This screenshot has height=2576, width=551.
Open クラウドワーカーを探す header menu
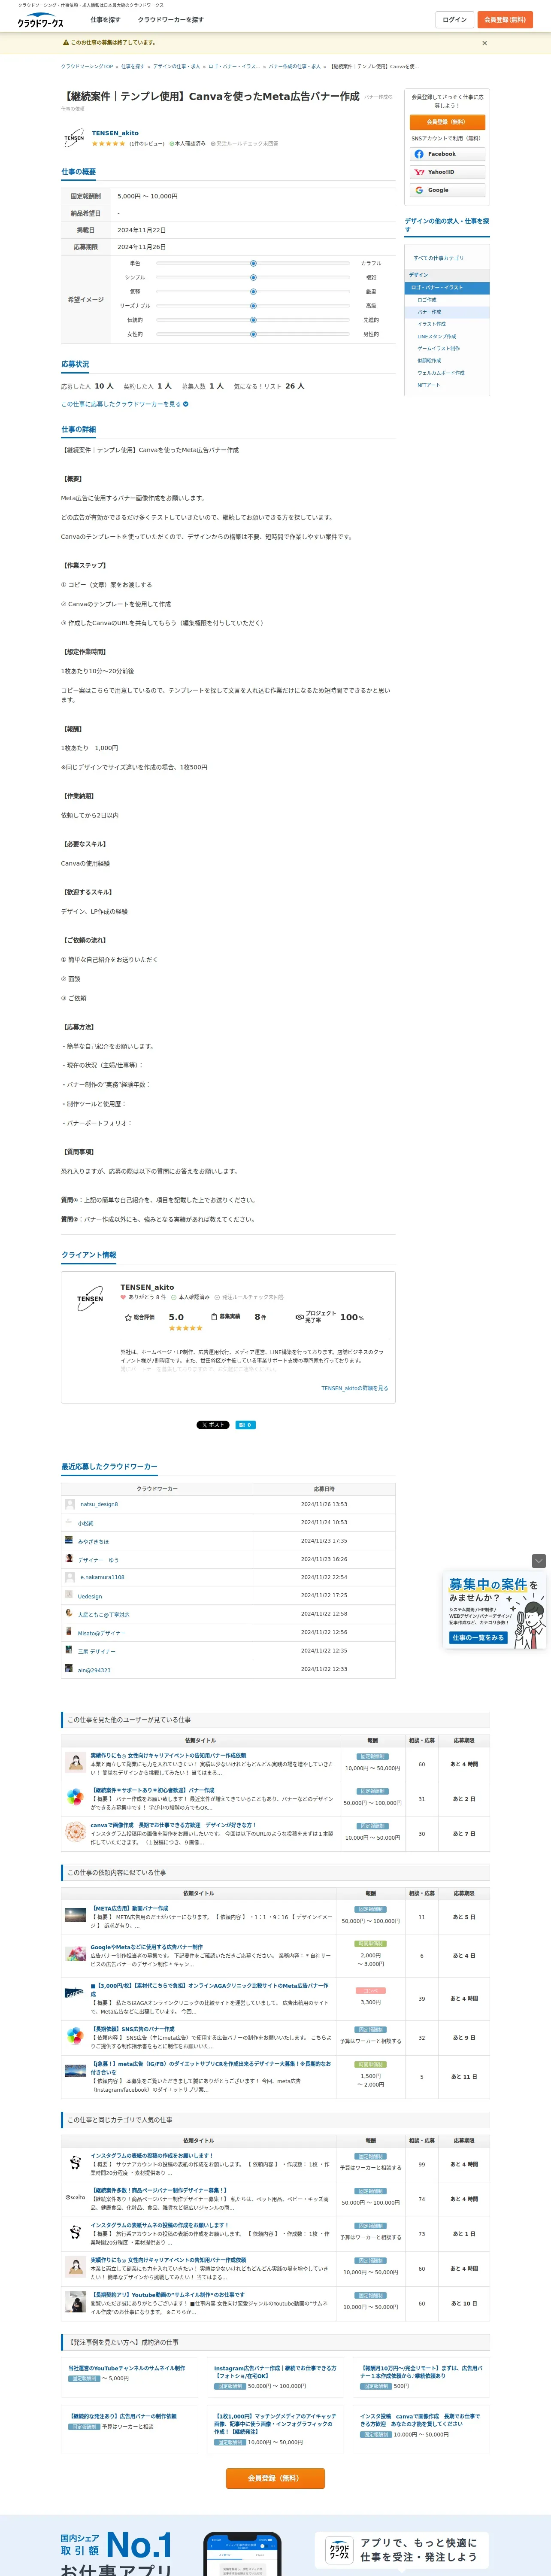[x=170, y=20]
